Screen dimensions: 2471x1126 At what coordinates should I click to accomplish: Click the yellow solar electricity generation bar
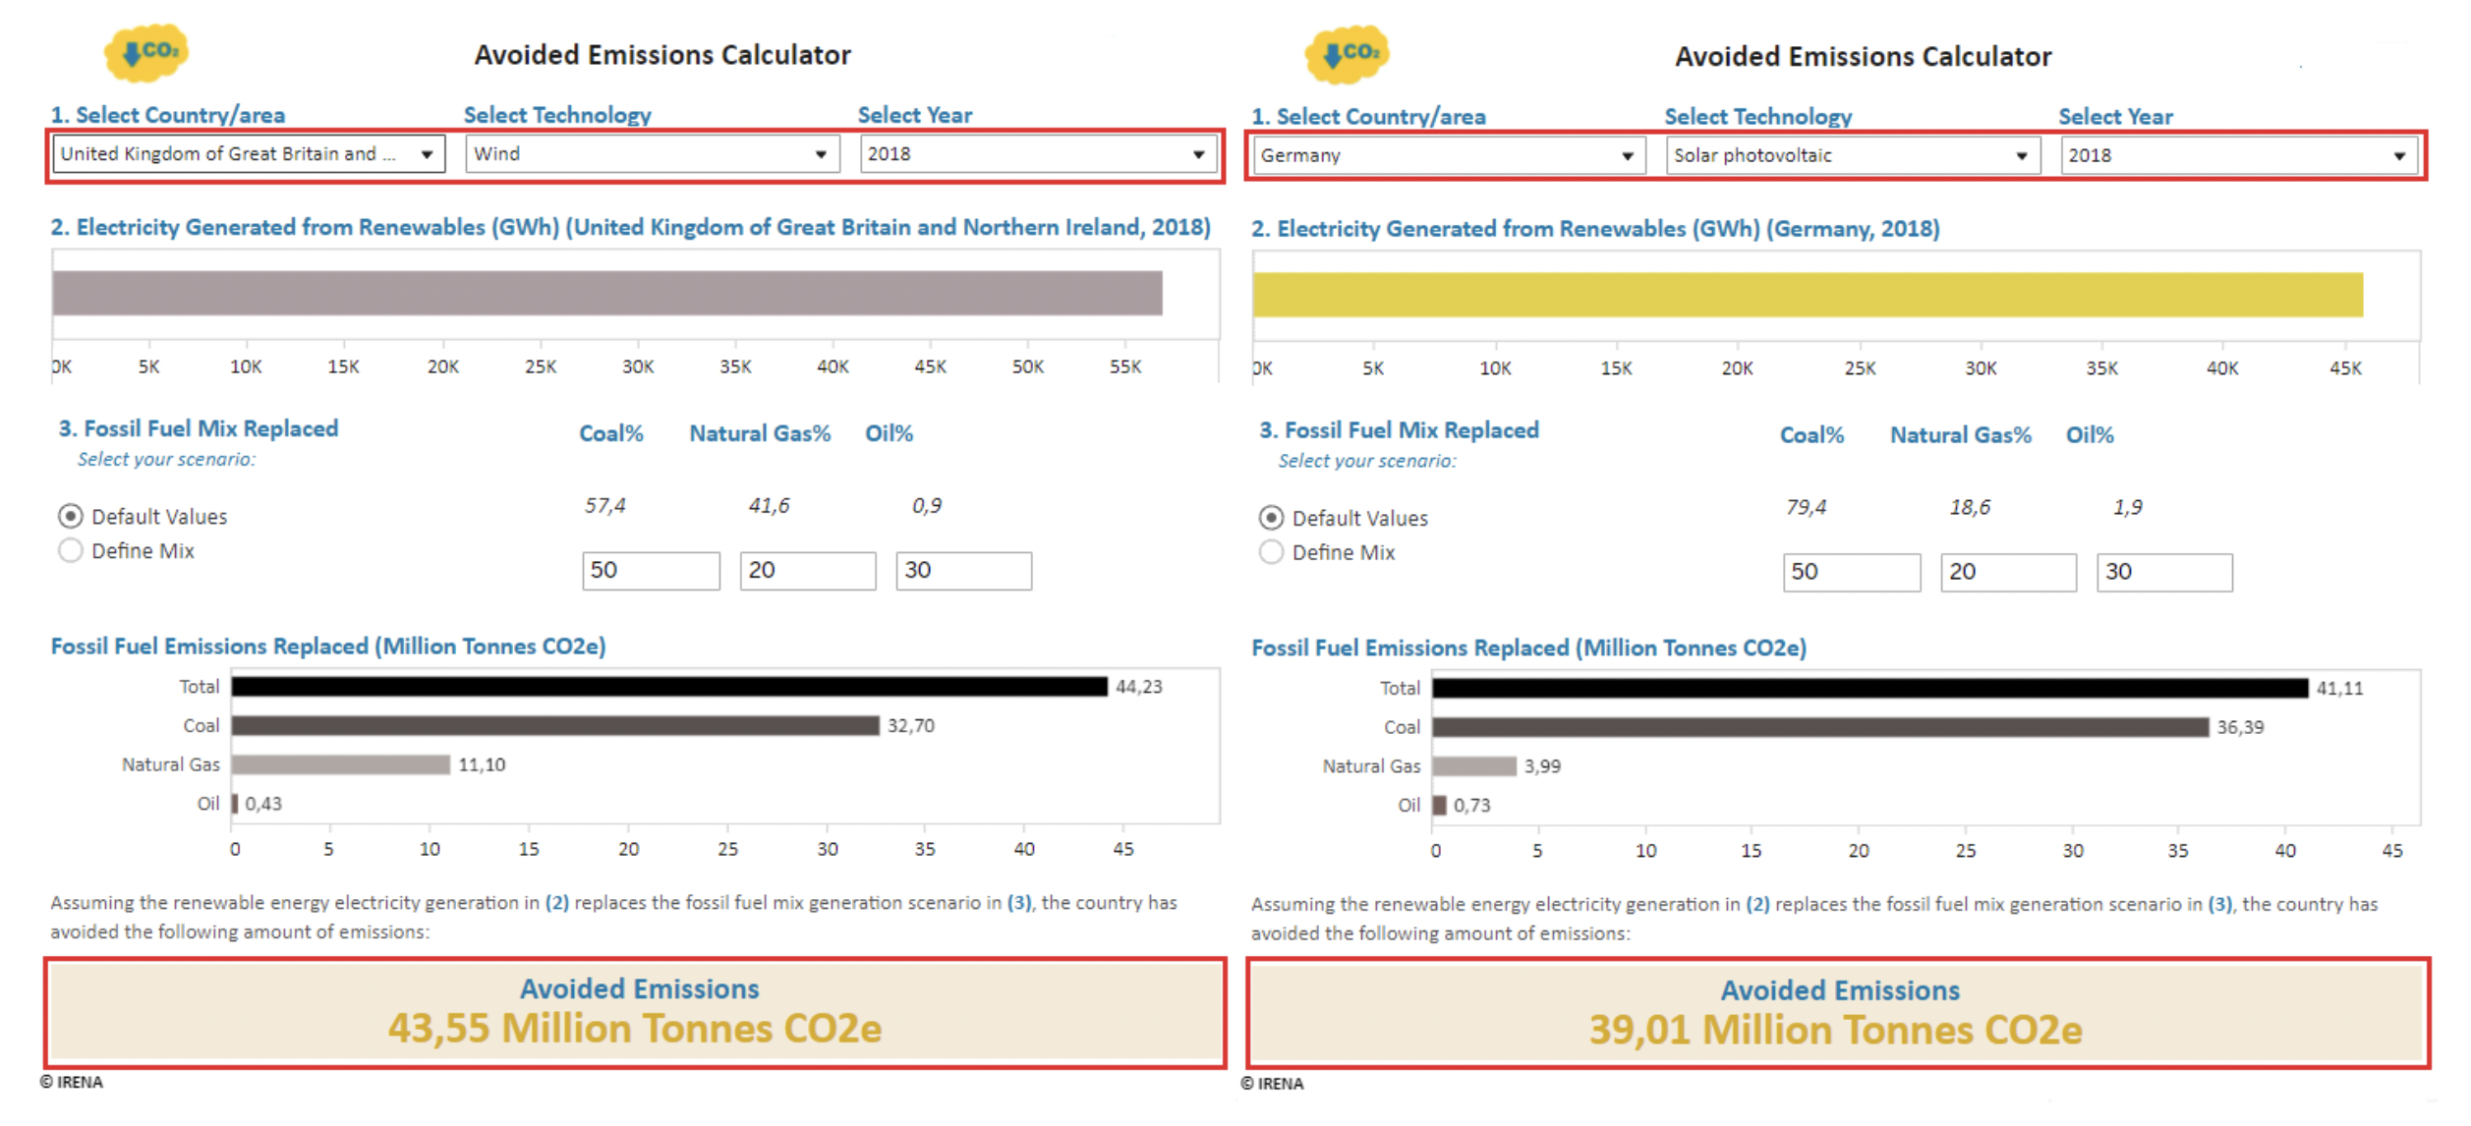pos(1807,296)
